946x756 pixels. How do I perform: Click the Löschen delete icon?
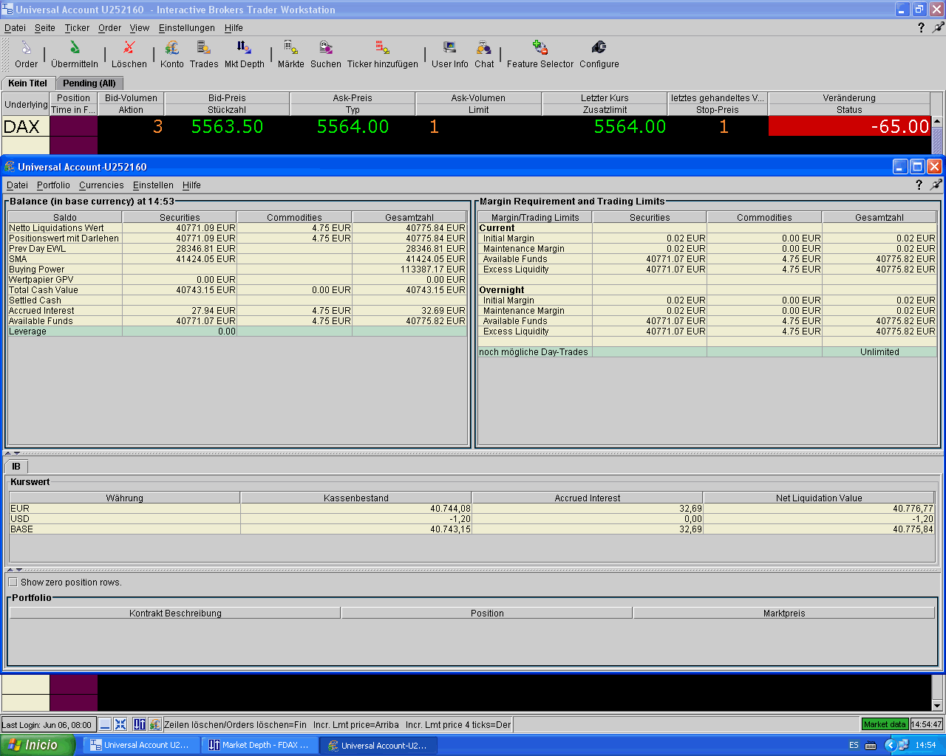point(129,48)
